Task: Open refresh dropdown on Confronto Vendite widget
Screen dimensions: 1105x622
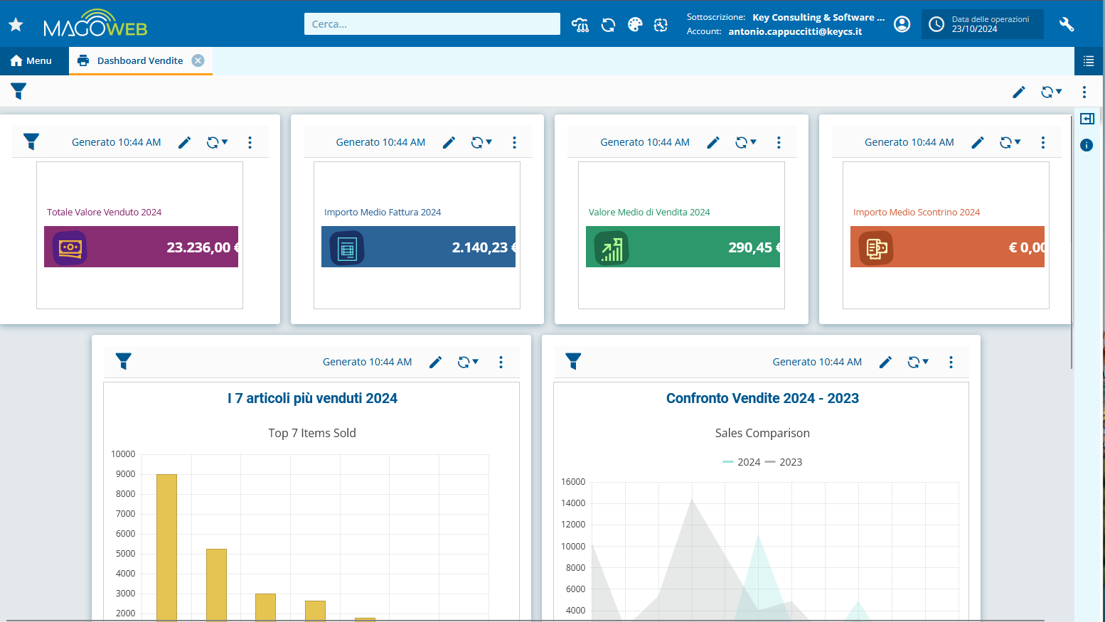Action: 918,363
